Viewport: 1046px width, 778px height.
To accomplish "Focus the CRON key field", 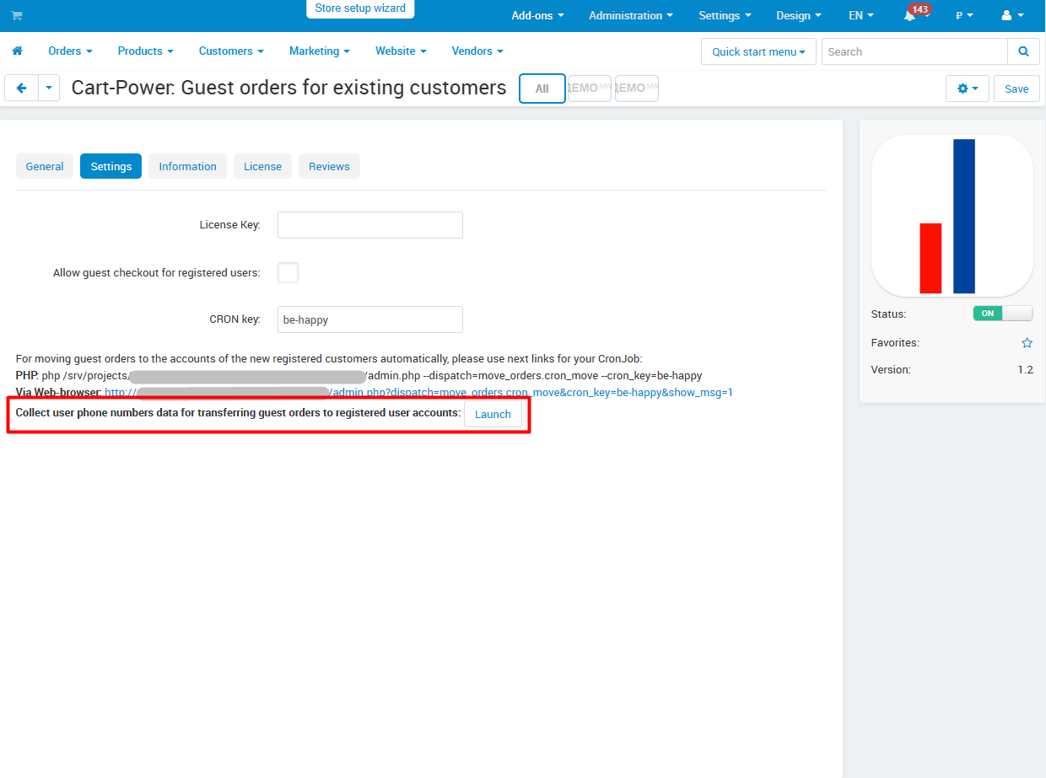I will coord(370,319).
